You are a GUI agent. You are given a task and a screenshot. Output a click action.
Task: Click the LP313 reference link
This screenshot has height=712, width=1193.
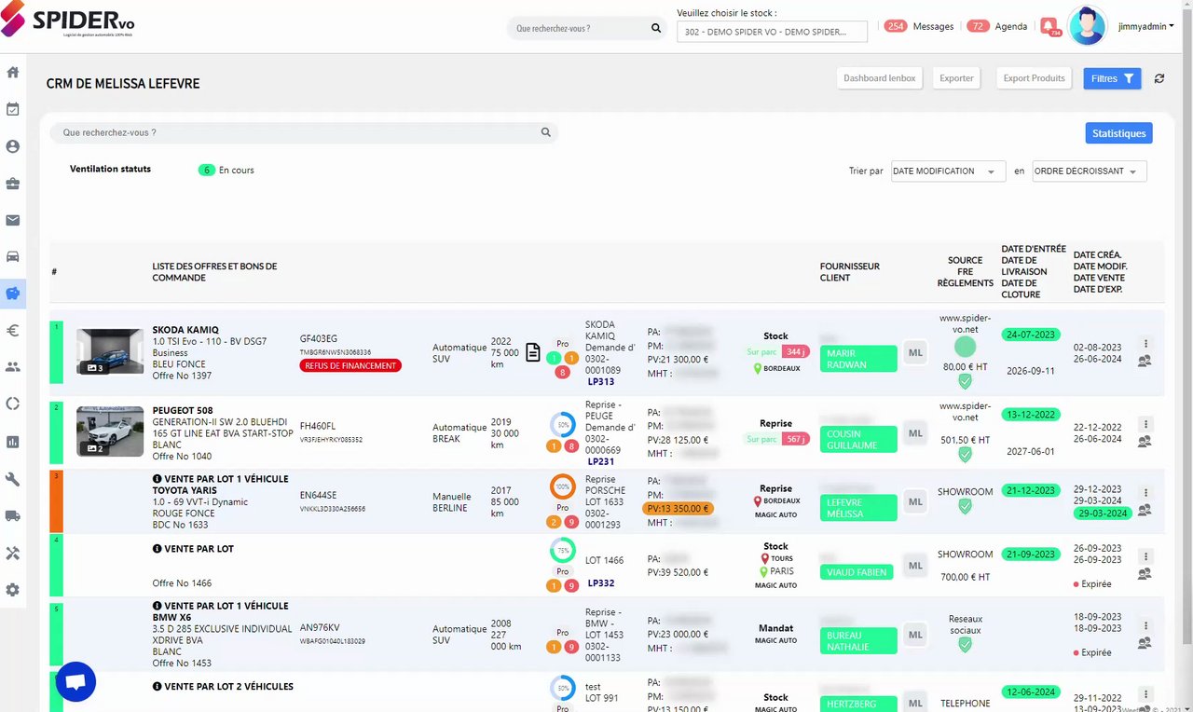pyautogui.click(x=600, y=382)
